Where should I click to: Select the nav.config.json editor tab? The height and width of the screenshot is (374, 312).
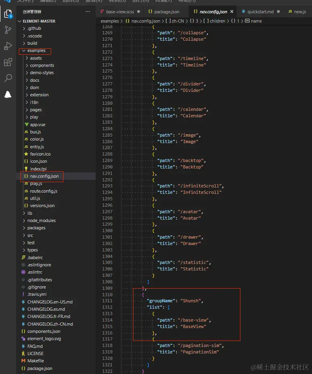(x=213, y=12)
